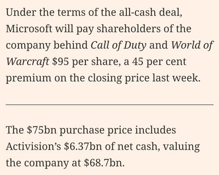This screenshot has height=175, width=219.
Task: Click the word 'Under' at paragraph start
Action: click(x=21, y=12)
